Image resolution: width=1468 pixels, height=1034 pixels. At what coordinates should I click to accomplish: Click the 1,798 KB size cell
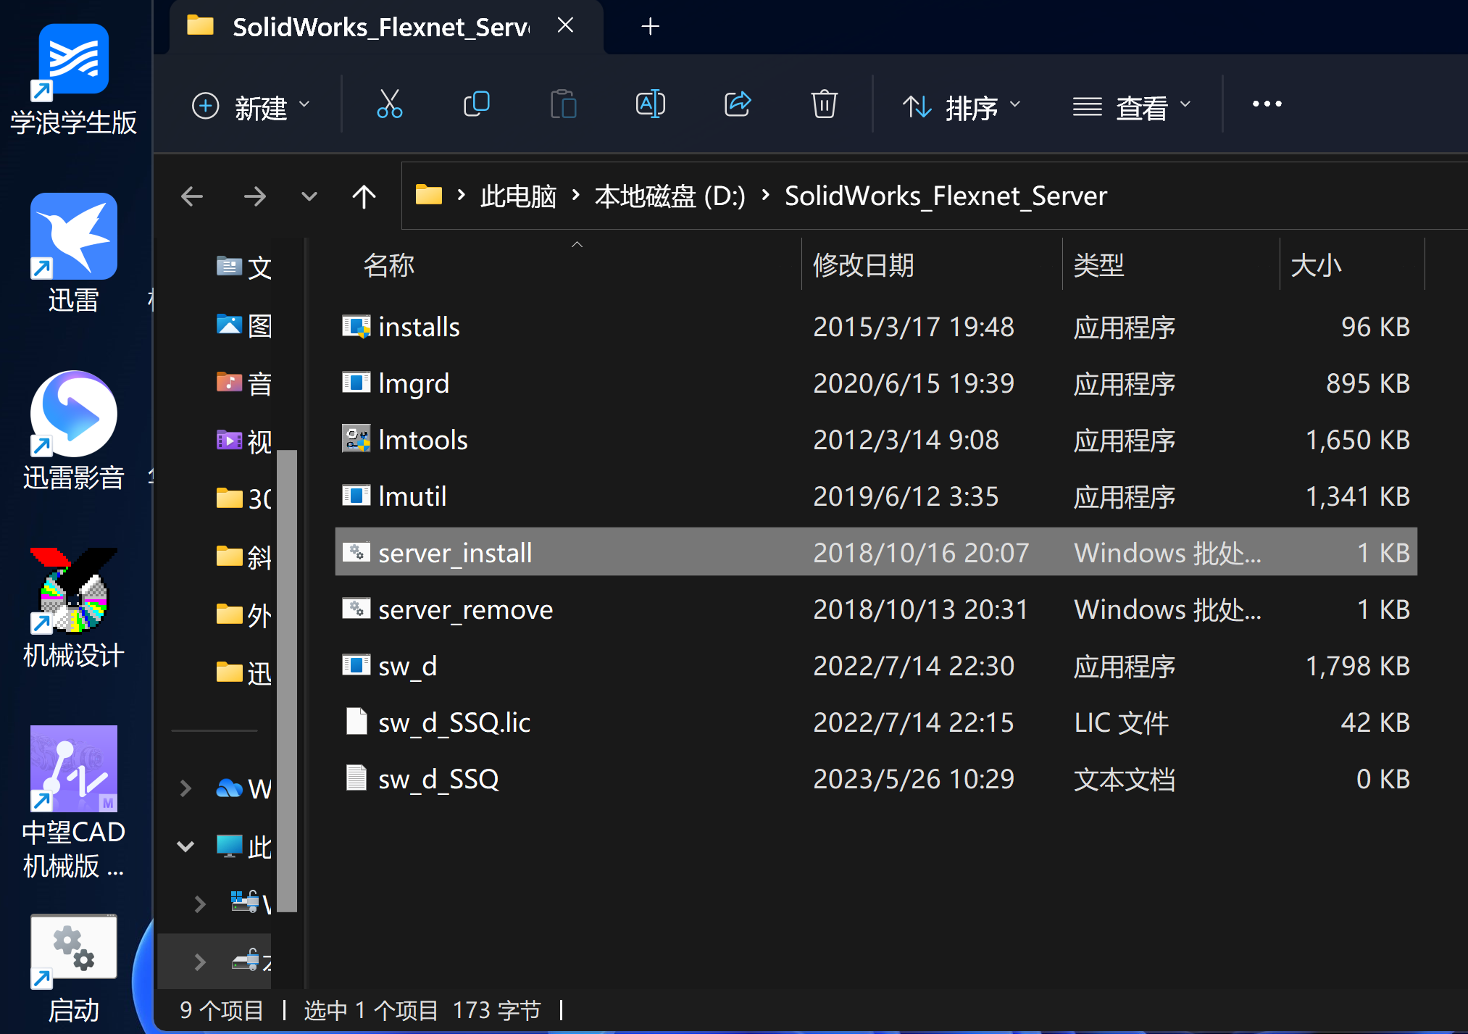click(x=1357, y=666)
